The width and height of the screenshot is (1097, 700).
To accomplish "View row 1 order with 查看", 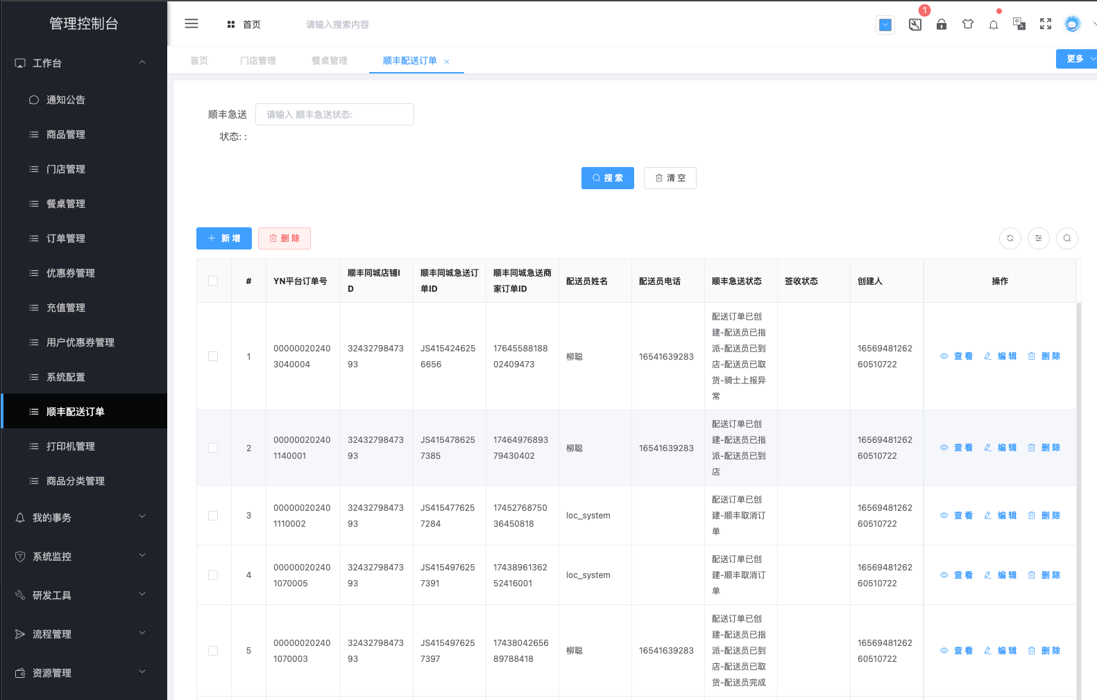I will point(956,356).
